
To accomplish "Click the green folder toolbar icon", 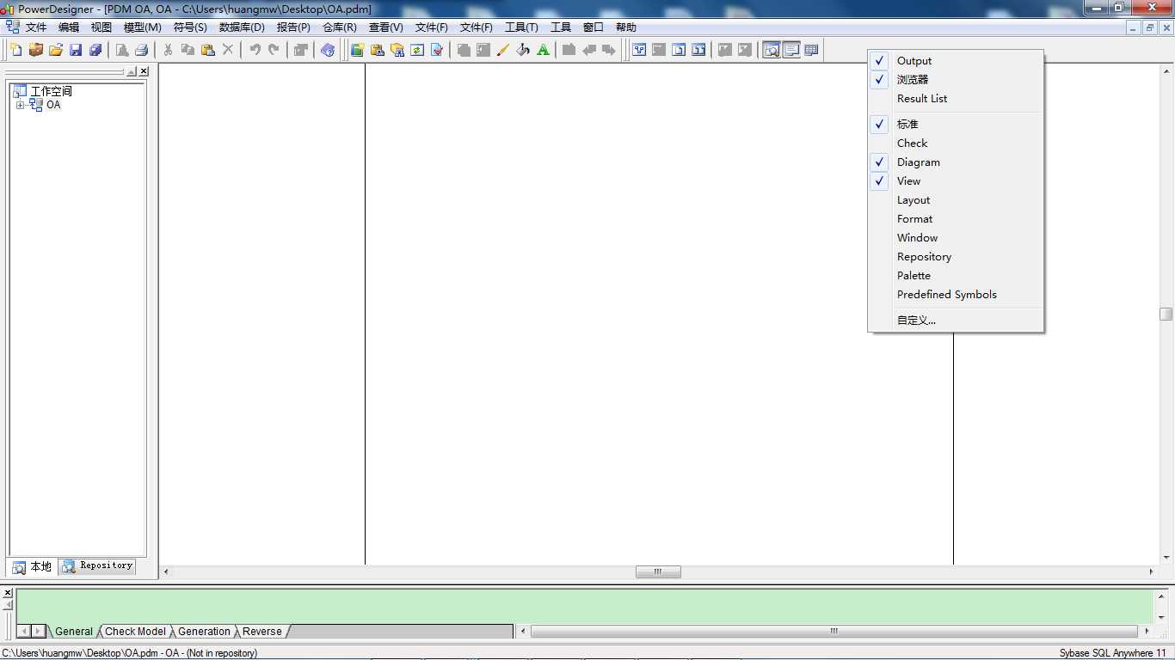I will click(x=357, y=50).
